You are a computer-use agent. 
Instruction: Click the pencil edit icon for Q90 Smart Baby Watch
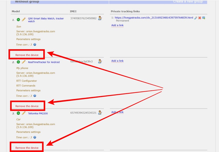(x=24, y=20)
